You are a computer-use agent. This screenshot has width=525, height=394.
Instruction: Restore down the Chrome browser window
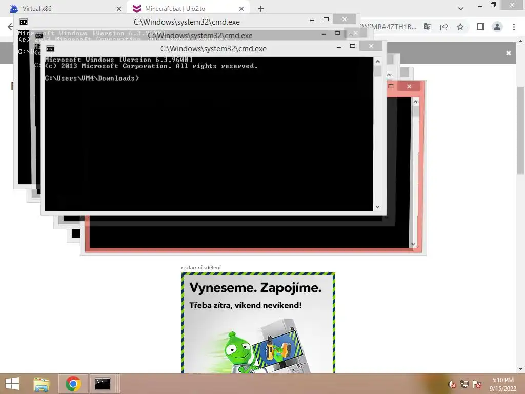493,5
